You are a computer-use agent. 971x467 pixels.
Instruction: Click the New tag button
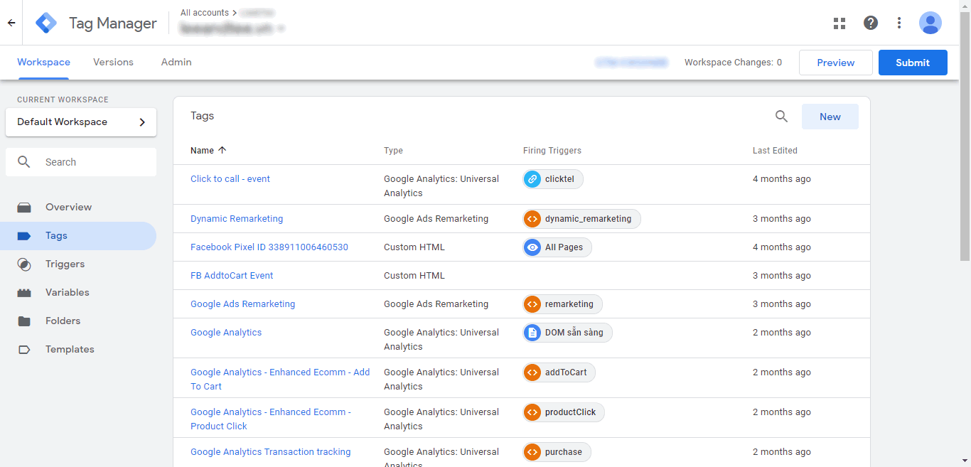coord(830,117)
